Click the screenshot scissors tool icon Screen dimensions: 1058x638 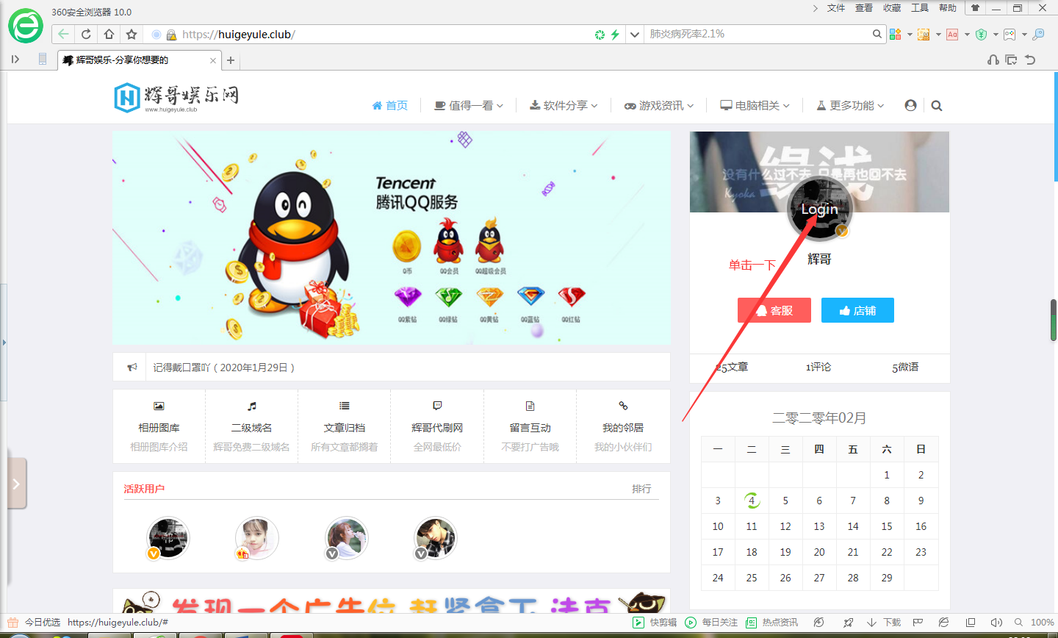[x=924, y=35]
